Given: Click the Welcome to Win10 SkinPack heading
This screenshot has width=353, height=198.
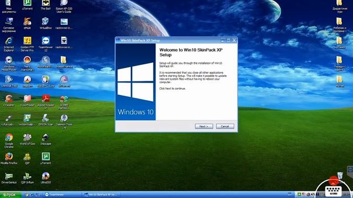Looking at the screenshot, I should (191, 52).
